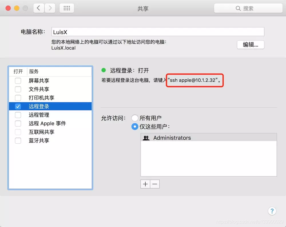
Task: Enable the 蓝牙共享 checkbox
Action: pos(18,140)
